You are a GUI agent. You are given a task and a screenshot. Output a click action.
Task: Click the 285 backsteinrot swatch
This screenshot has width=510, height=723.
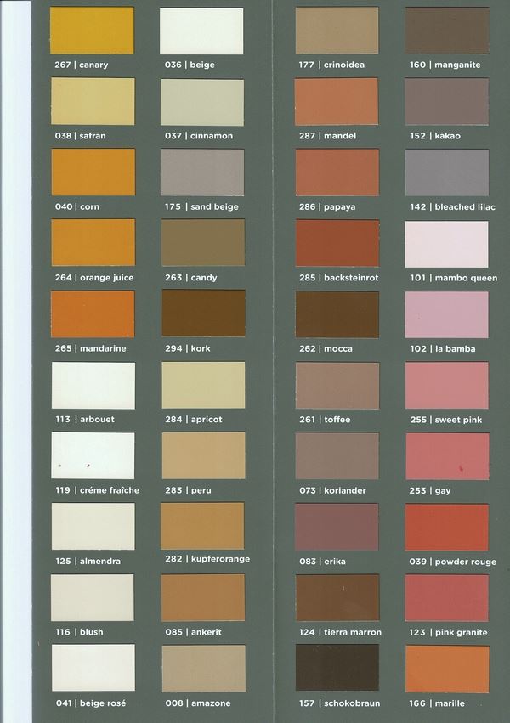coord(337,243)
